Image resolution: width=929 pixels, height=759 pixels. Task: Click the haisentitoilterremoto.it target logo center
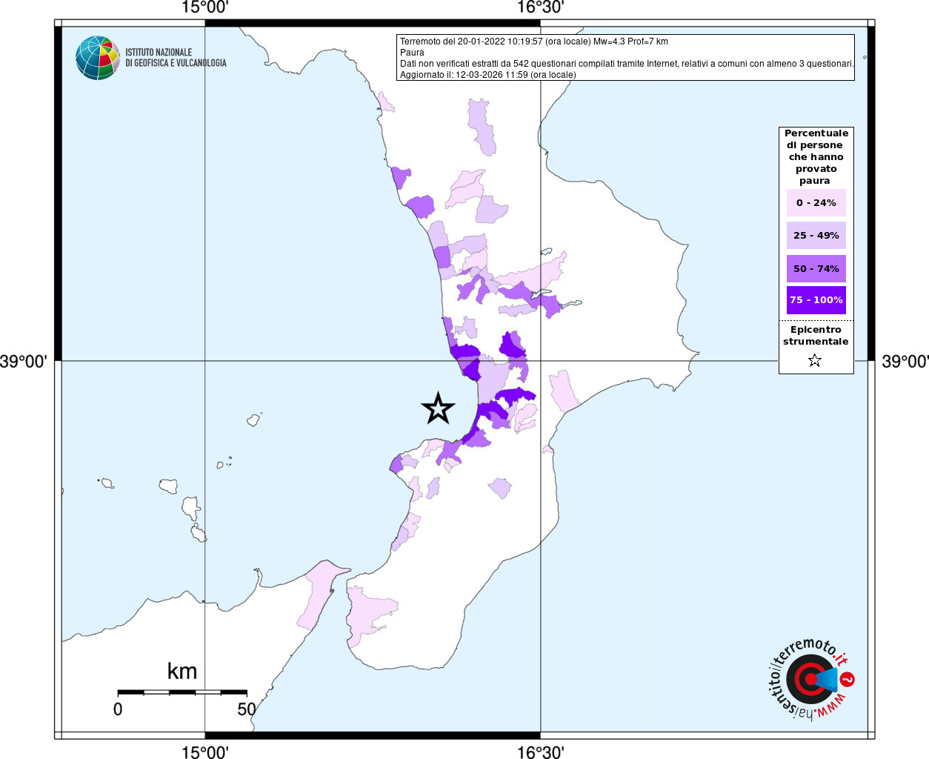(x=810, y=679)
